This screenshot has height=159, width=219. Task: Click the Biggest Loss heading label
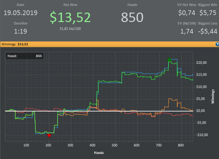pyautogui.click(x=208, y=23)
